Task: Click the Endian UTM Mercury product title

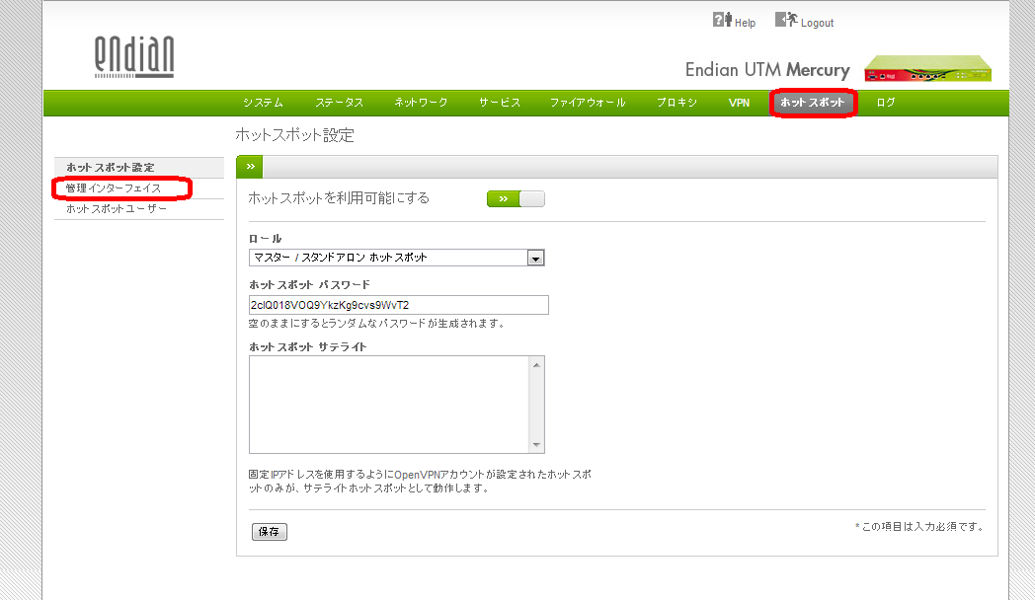Action: [x=767, y=70]
